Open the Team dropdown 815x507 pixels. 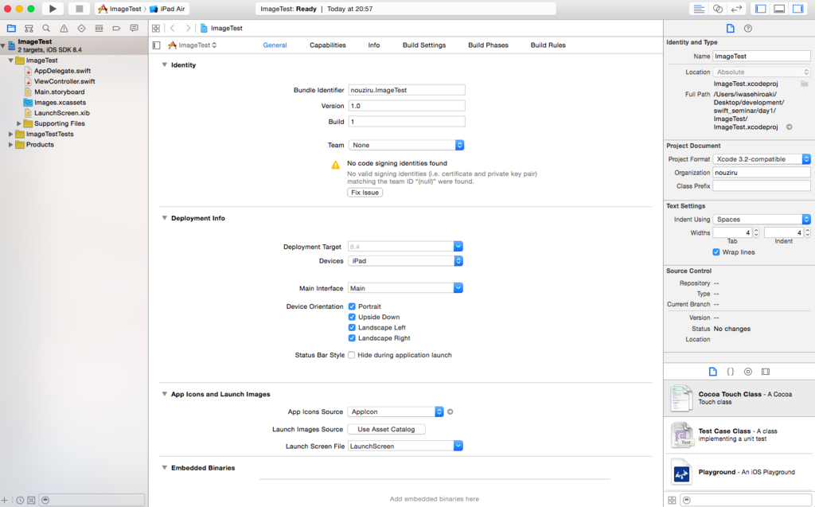(406, 145)
